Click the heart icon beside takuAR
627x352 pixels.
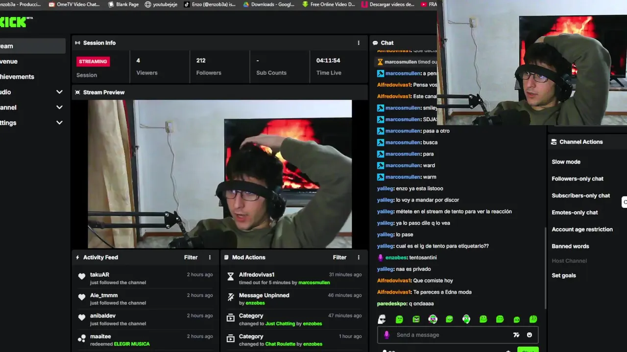tap(82, 276)
